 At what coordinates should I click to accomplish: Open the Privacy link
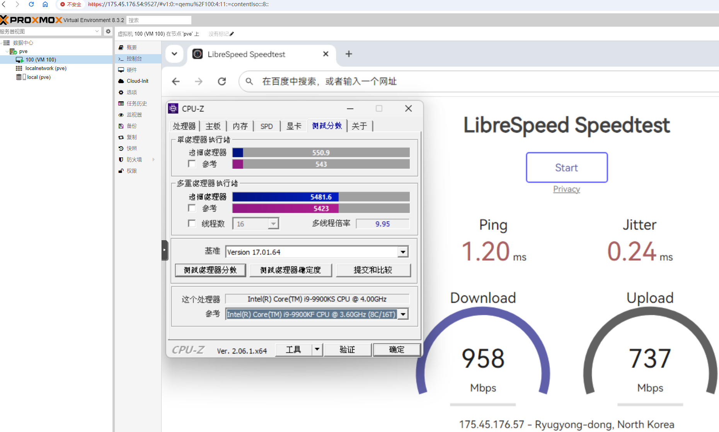[567, 189]
